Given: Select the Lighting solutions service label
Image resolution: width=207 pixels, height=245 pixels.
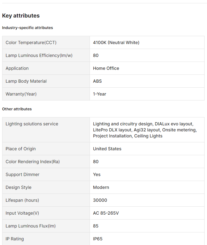Looking at the screenshot, I should [32, 124].
